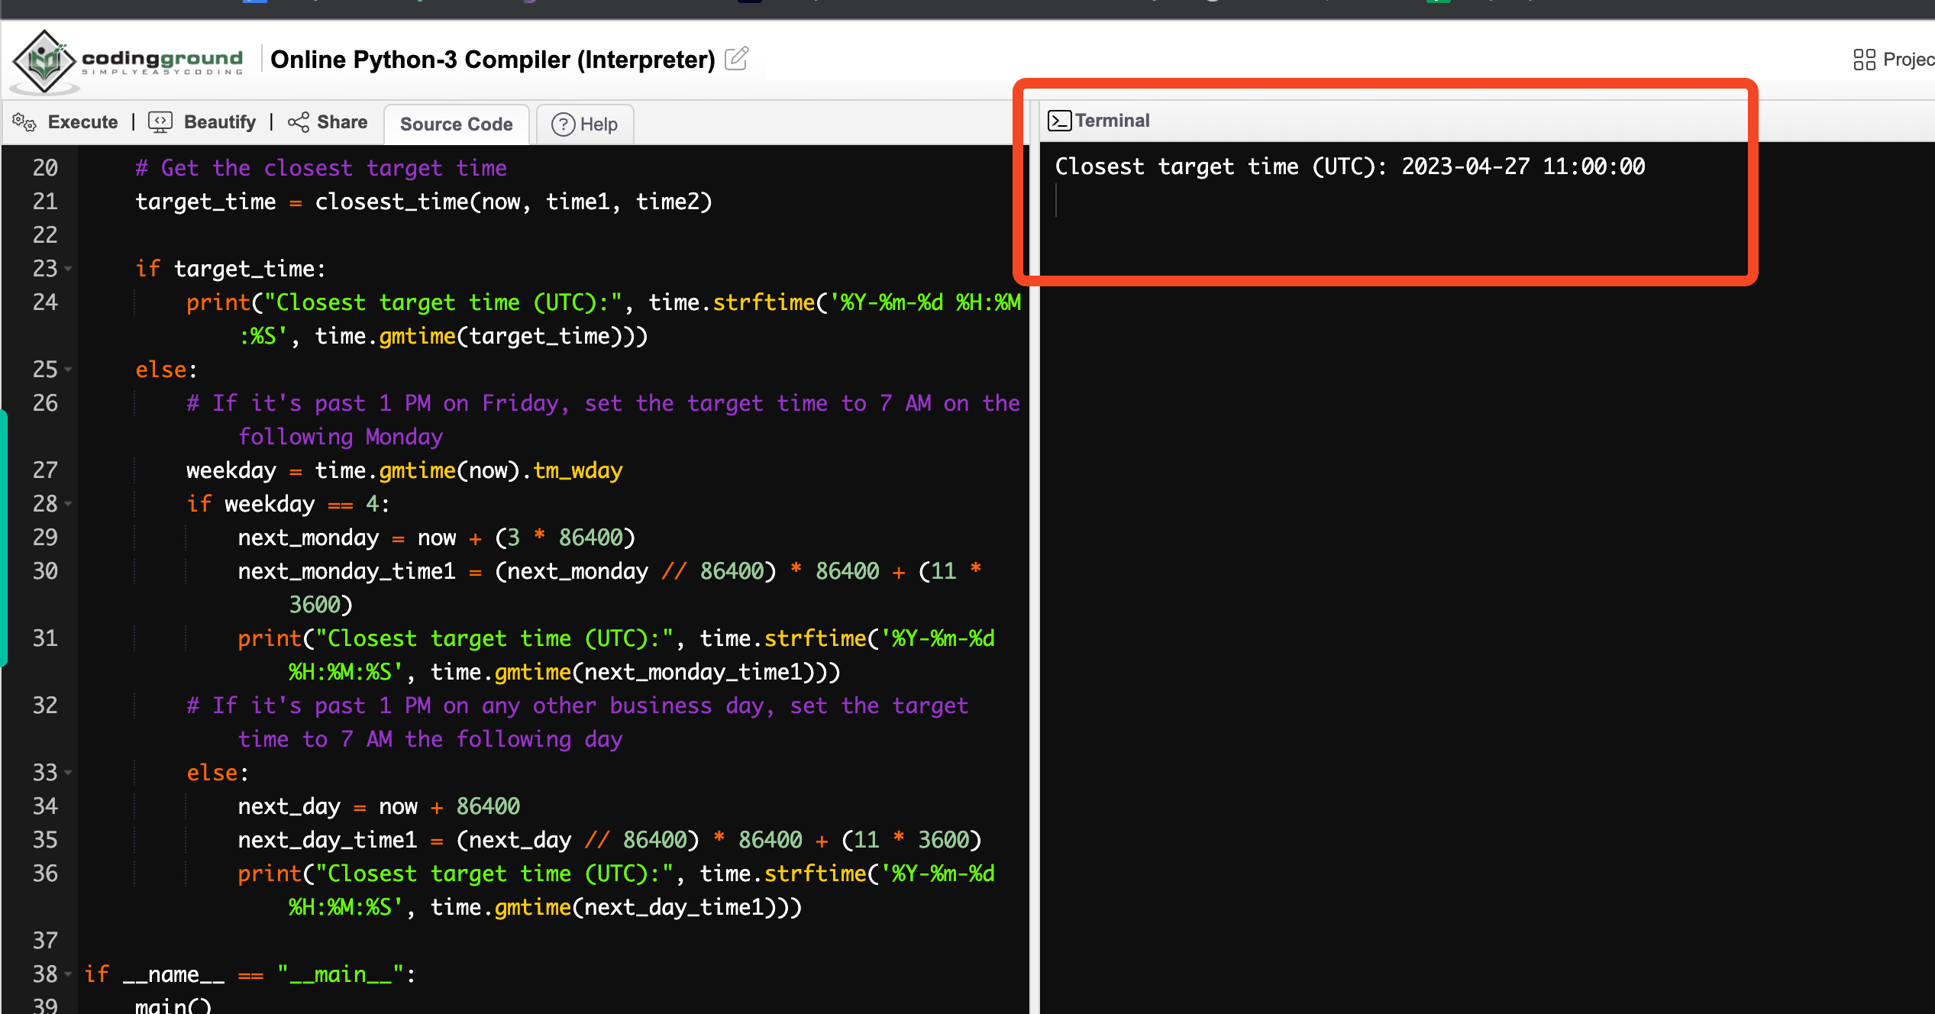This screenshot has height=1014, width=1935.
Task: Click line 21 'target_time = closest_time' code
Action: point(424,202)
